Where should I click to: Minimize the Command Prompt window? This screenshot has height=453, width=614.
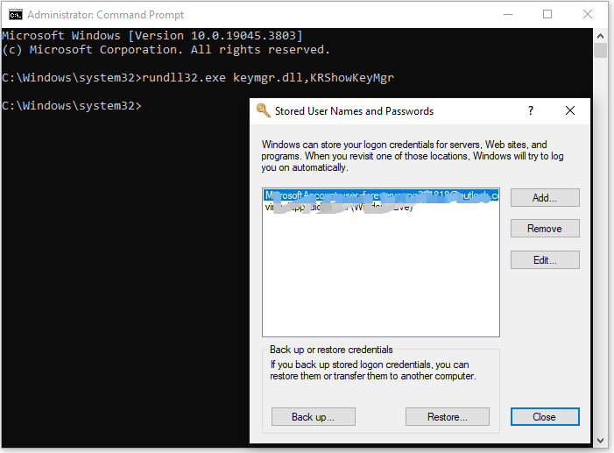click(x=508, y=15)
